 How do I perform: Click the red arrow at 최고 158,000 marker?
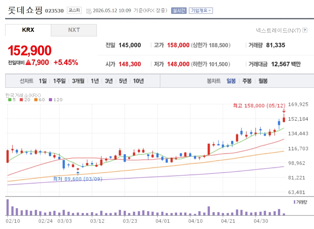tap(284, 111)
